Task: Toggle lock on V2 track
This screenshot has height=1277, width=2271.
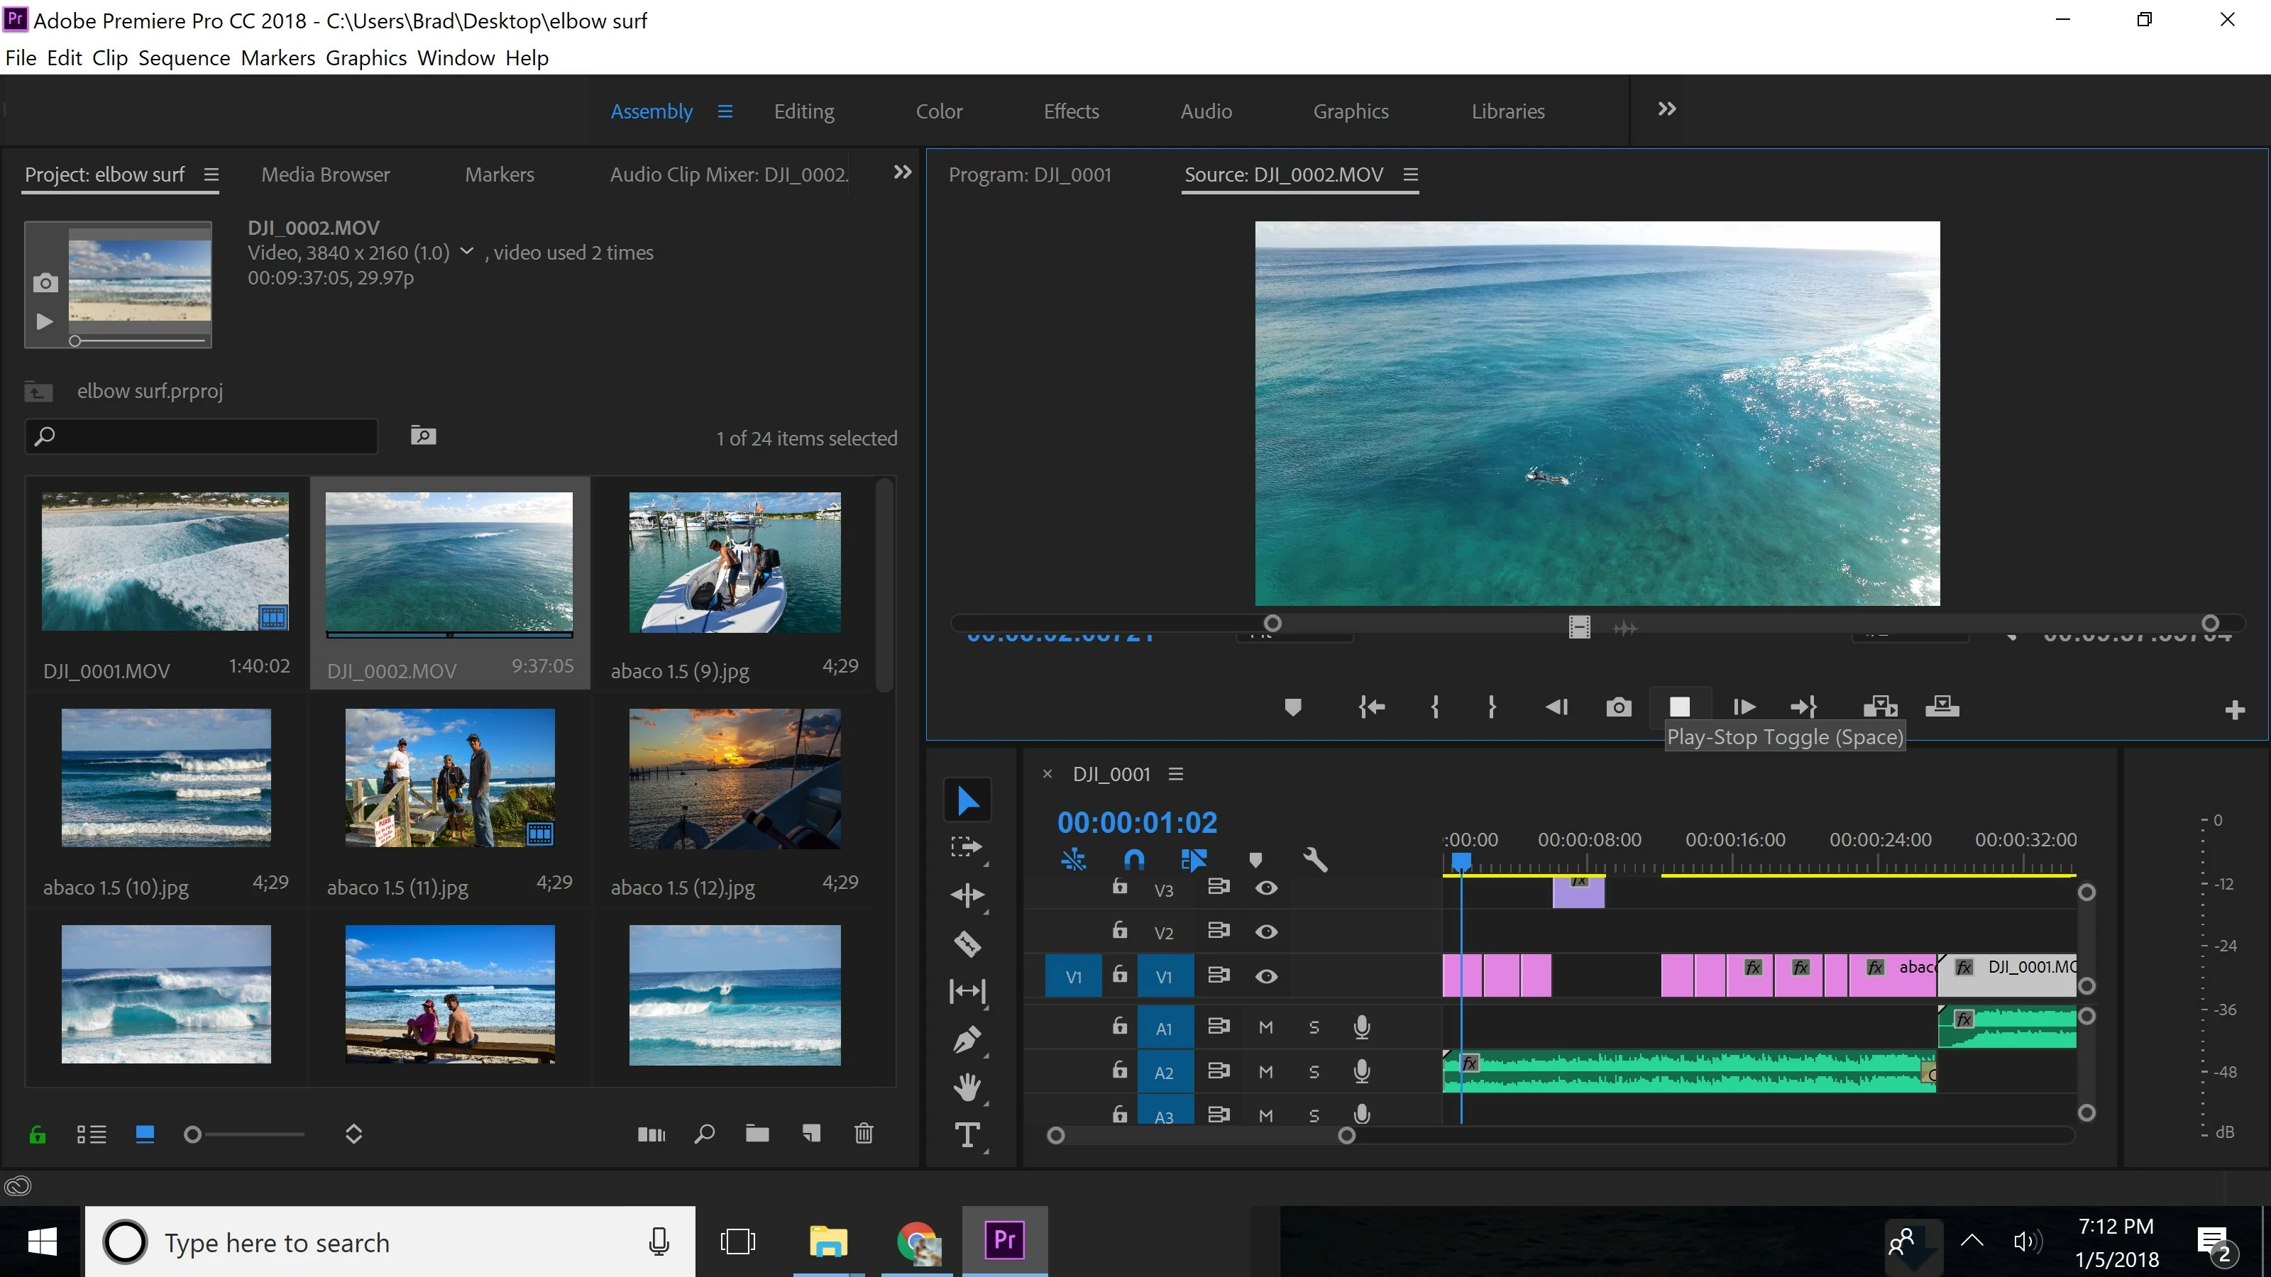Action: [1120, 931]
